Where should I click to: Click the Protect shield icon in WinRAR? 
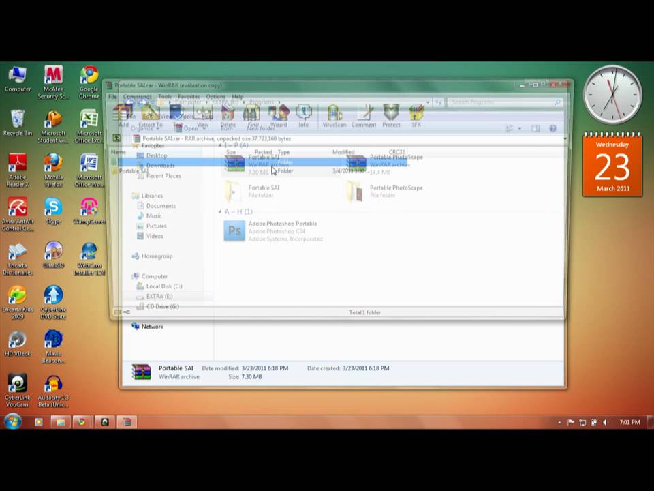pyautogui.click(x=391, y=116)
